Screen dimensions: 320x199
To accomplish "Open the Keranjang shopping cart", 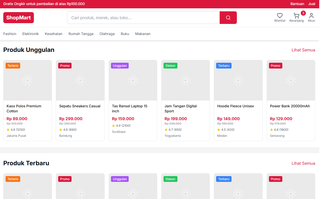I will [296, 16].
